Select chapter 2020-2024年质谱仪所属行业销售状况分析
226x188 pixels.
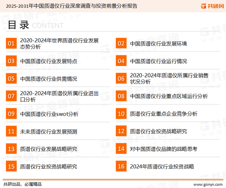(x=169, y=79)
